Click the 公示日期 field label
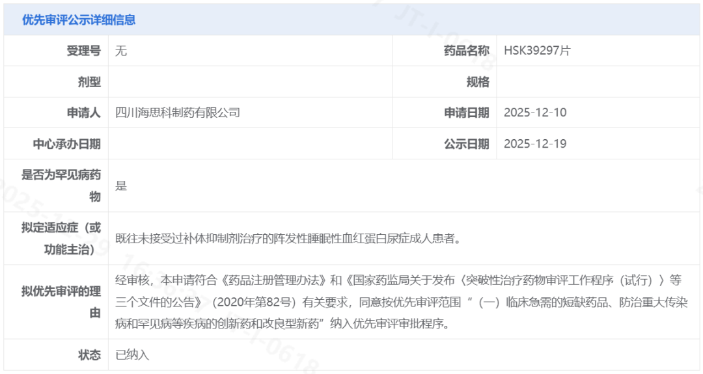703x374 pixels. click(x=467, y=144)
